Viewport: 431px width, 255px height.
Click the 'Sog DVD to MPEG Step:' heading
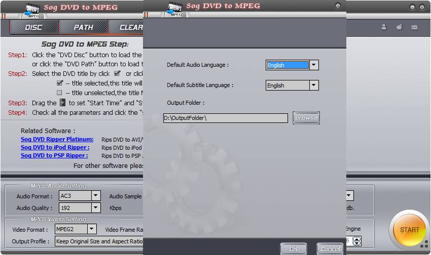click(x=85, y=44)
